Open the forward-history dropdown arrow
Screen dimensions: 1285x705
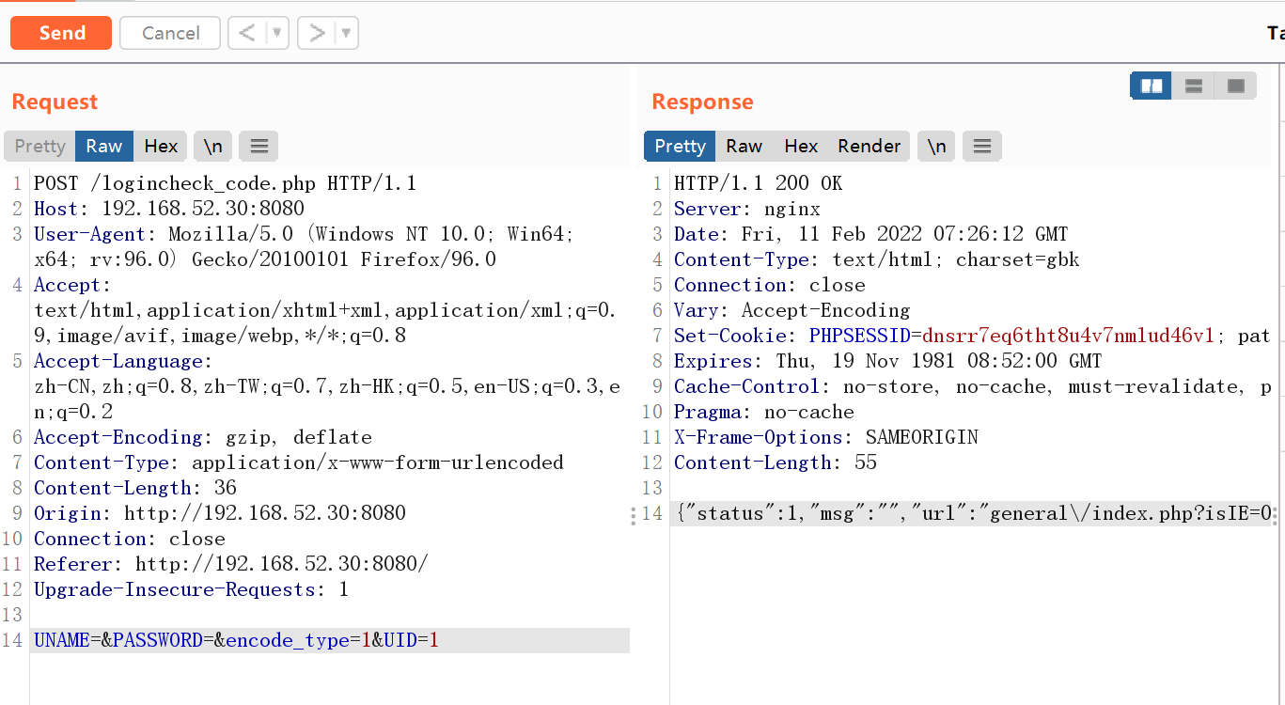(x=347, y=33)
